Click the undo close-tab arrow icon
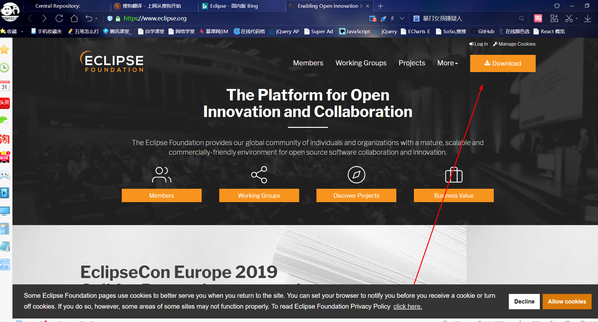This screenshot has width=598, height=322. (89, 18)
